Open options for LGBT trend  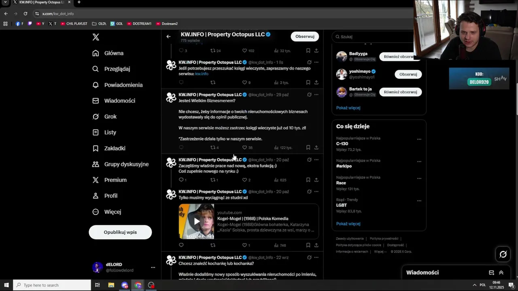[419, 201]
